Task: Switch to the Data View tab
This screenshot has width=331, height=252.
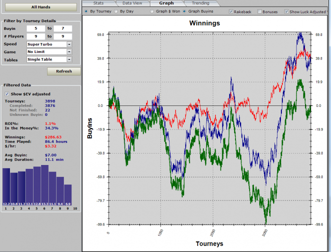Action: point(132,3)
